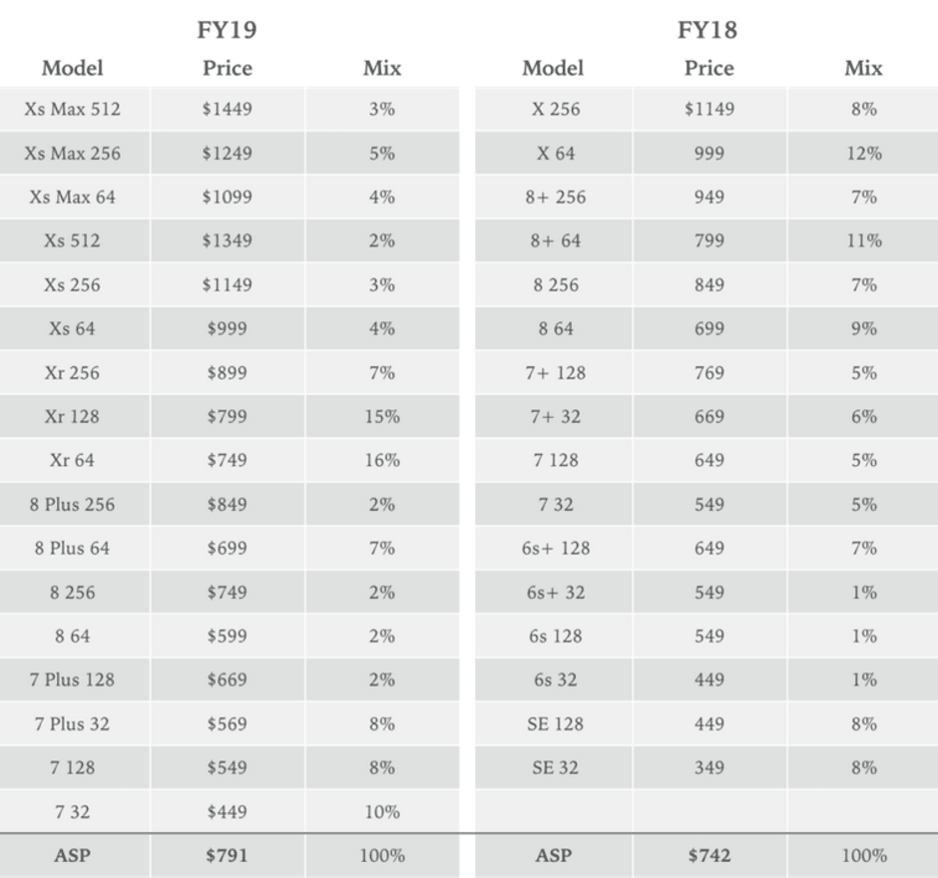938x878 pixels.
Task: Select the X 256 model cell
Action: [556, 109]
